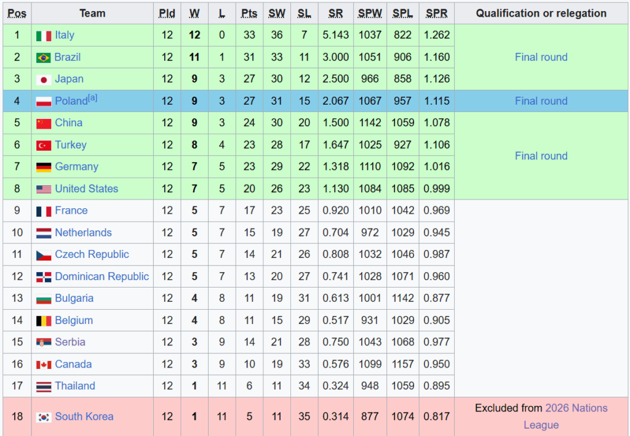Screen dimensions: 630x436
Task: Select Poland's SPW value 1067
Action: click(370, 101)
